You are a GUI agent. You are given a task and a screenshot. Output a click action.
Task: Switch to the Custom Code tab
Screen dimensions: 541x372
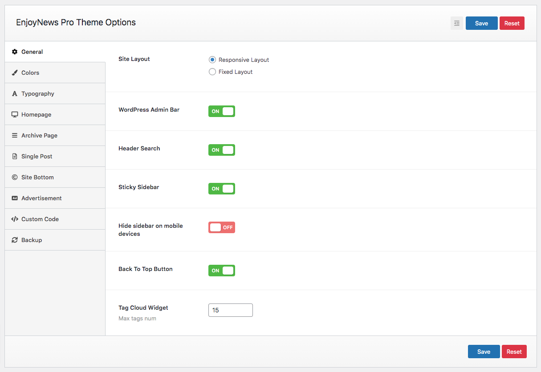[x=55, y=219]
